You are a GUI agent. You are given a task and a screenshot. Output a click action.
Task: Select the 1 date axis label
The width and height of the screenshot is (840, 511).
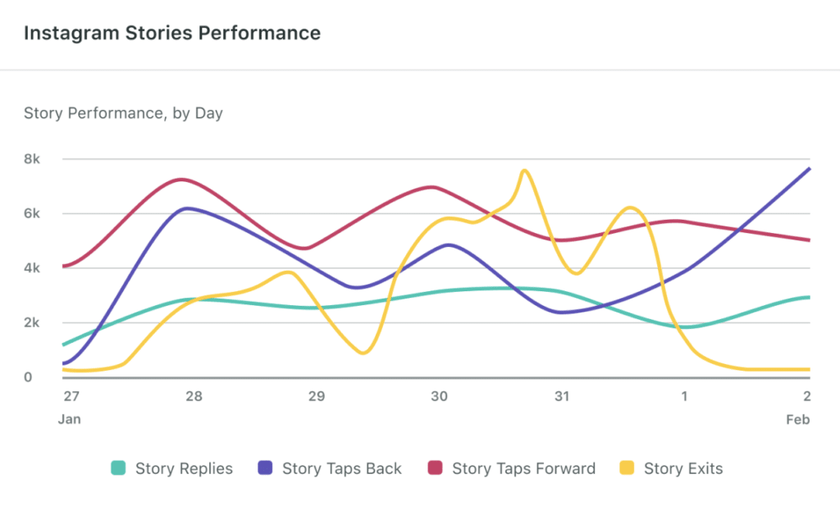tap(685, 397)
